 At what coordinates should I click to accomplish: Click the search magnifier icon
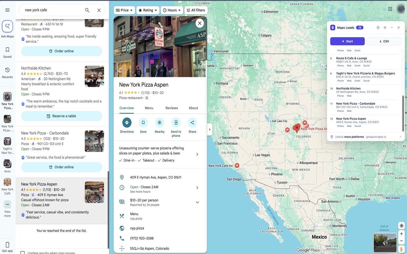(87, 10)
